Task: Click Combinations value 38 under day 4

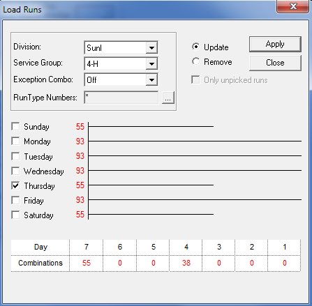Action: click(x=186, y=263)
